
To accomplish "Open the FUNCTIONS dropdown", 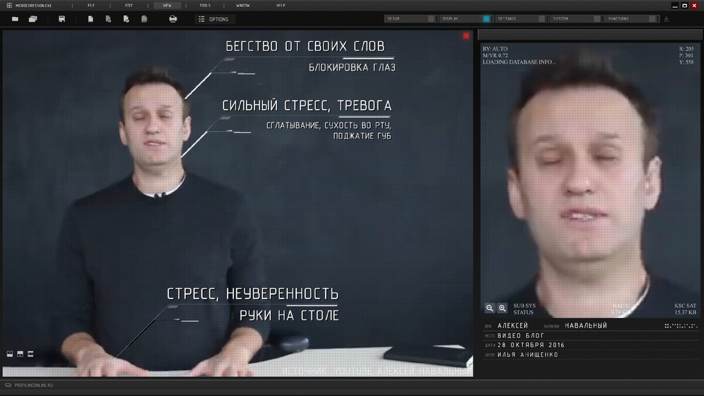I will pyautogui.click(x=653, y=18).
